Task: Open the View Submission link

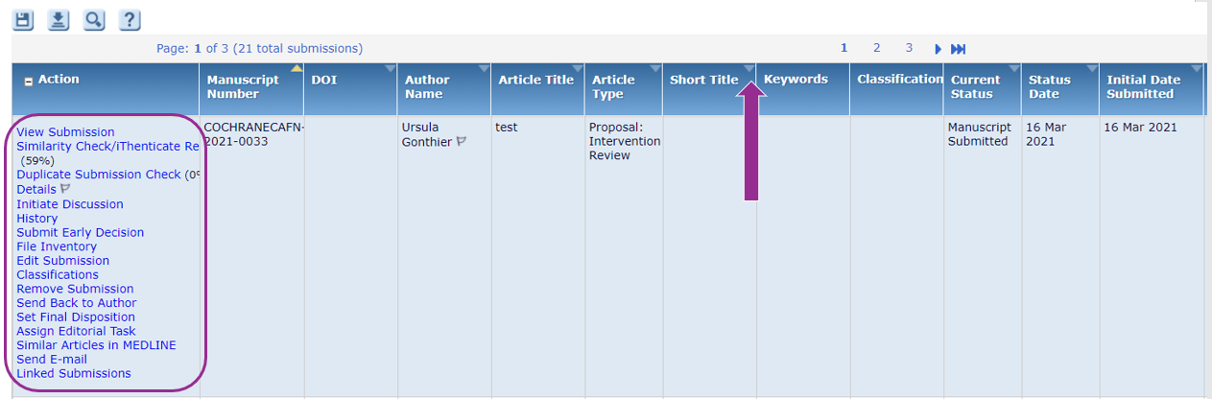Action: pos(65,132)
